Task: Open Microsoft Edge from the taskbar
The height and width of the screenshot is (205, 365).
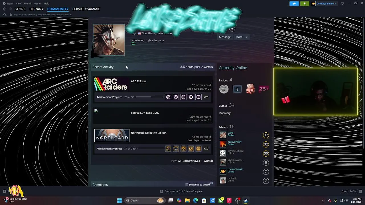Action: click(x=196, y=200)
